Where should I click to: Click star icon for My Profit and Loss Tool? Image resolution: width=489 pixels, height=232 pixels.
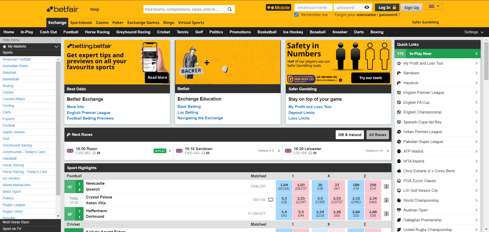click(x=399, y=63)
